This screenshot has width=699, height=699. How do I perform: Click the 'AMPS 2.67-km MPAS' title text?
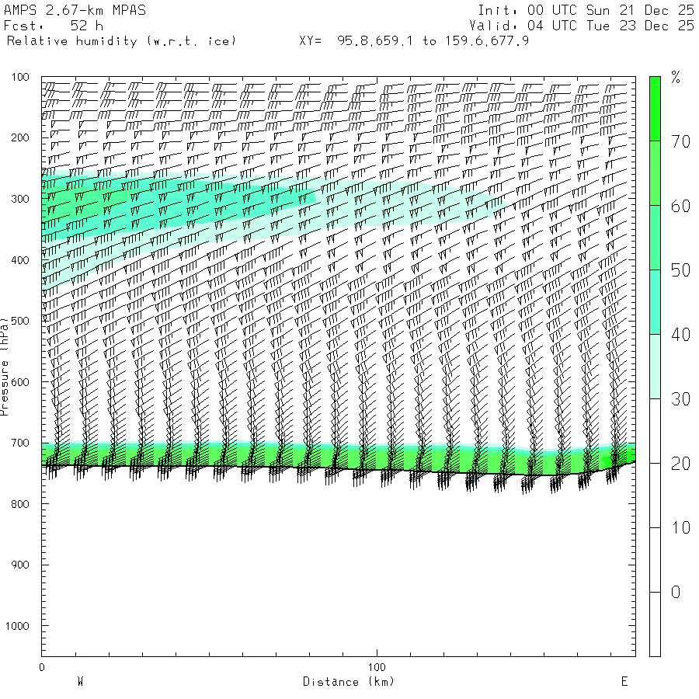[75, 10]
